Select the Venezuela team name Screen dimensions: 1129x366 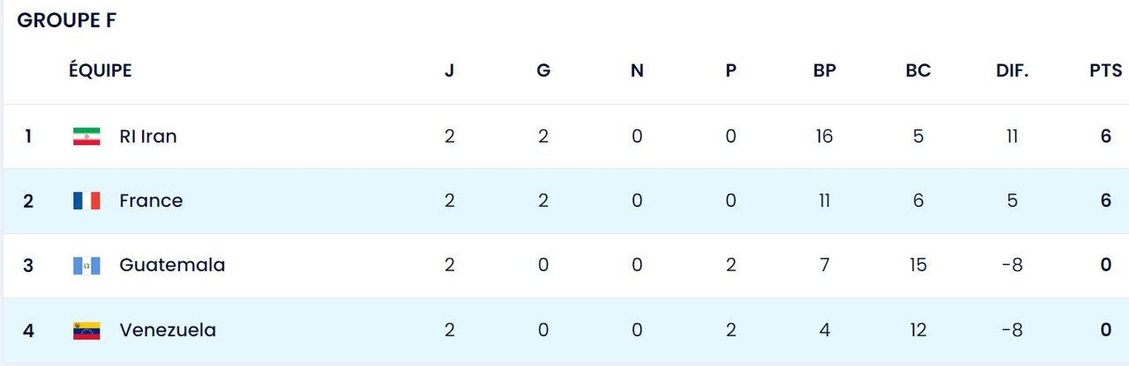[x=168, y=331]
